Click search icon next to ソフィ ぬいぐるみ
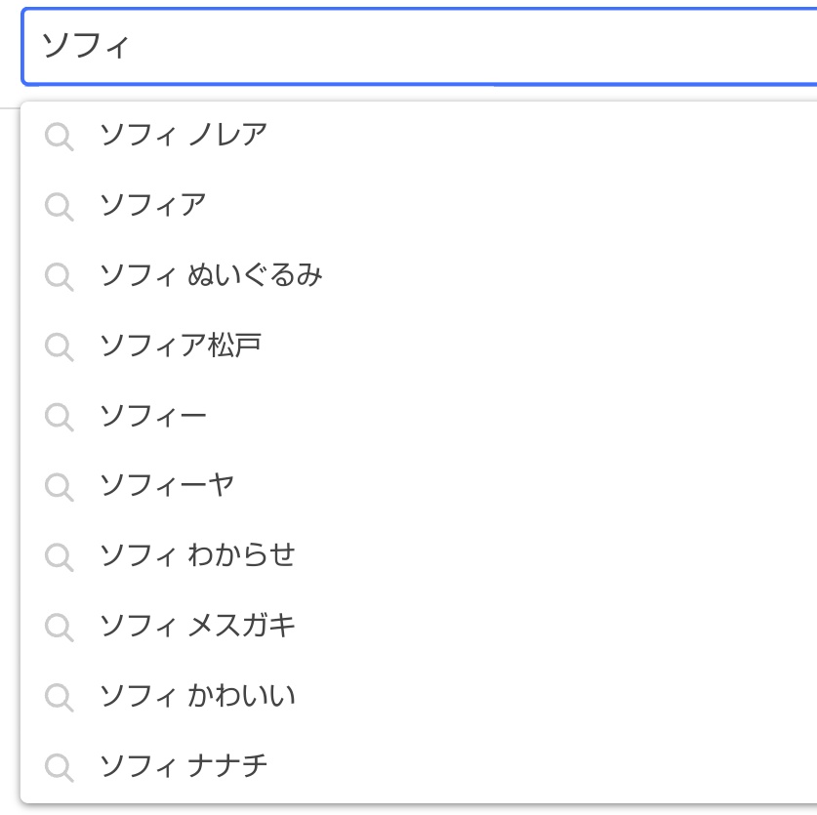The image size is (817, 815). [x=59, y=276]
